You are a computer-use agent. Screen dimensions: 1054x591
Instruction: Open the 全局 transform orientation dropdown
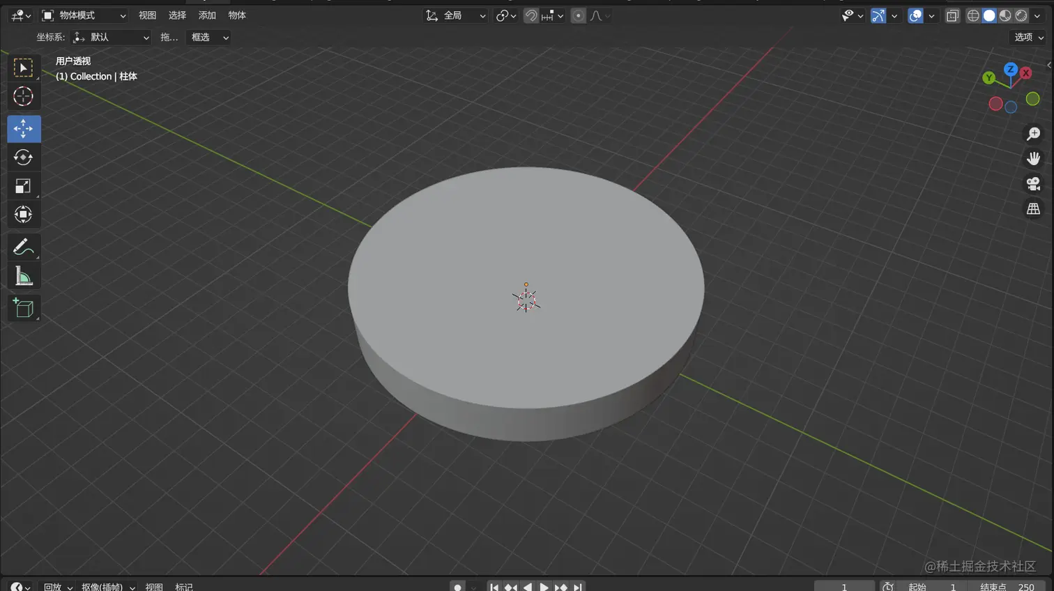[x=455, y=15]
